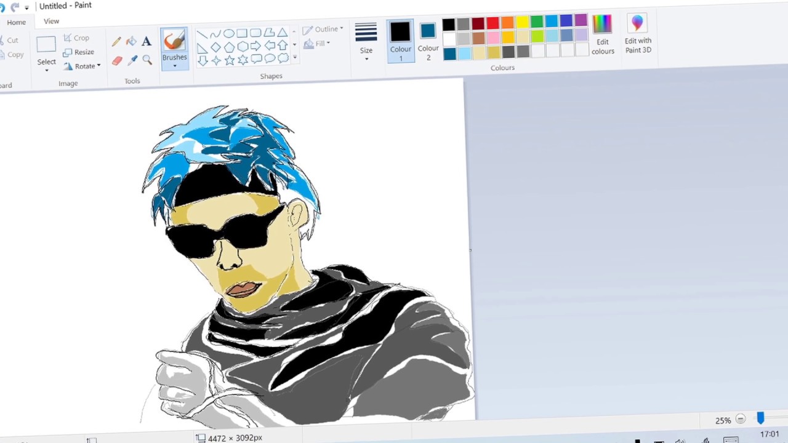Click the Crop button
This screenshot has height=443, width=788.
click(x=76, y=38)
